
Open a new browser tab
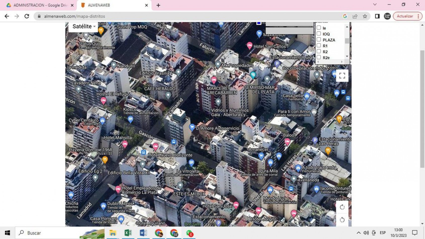click(x=158, y=5)
